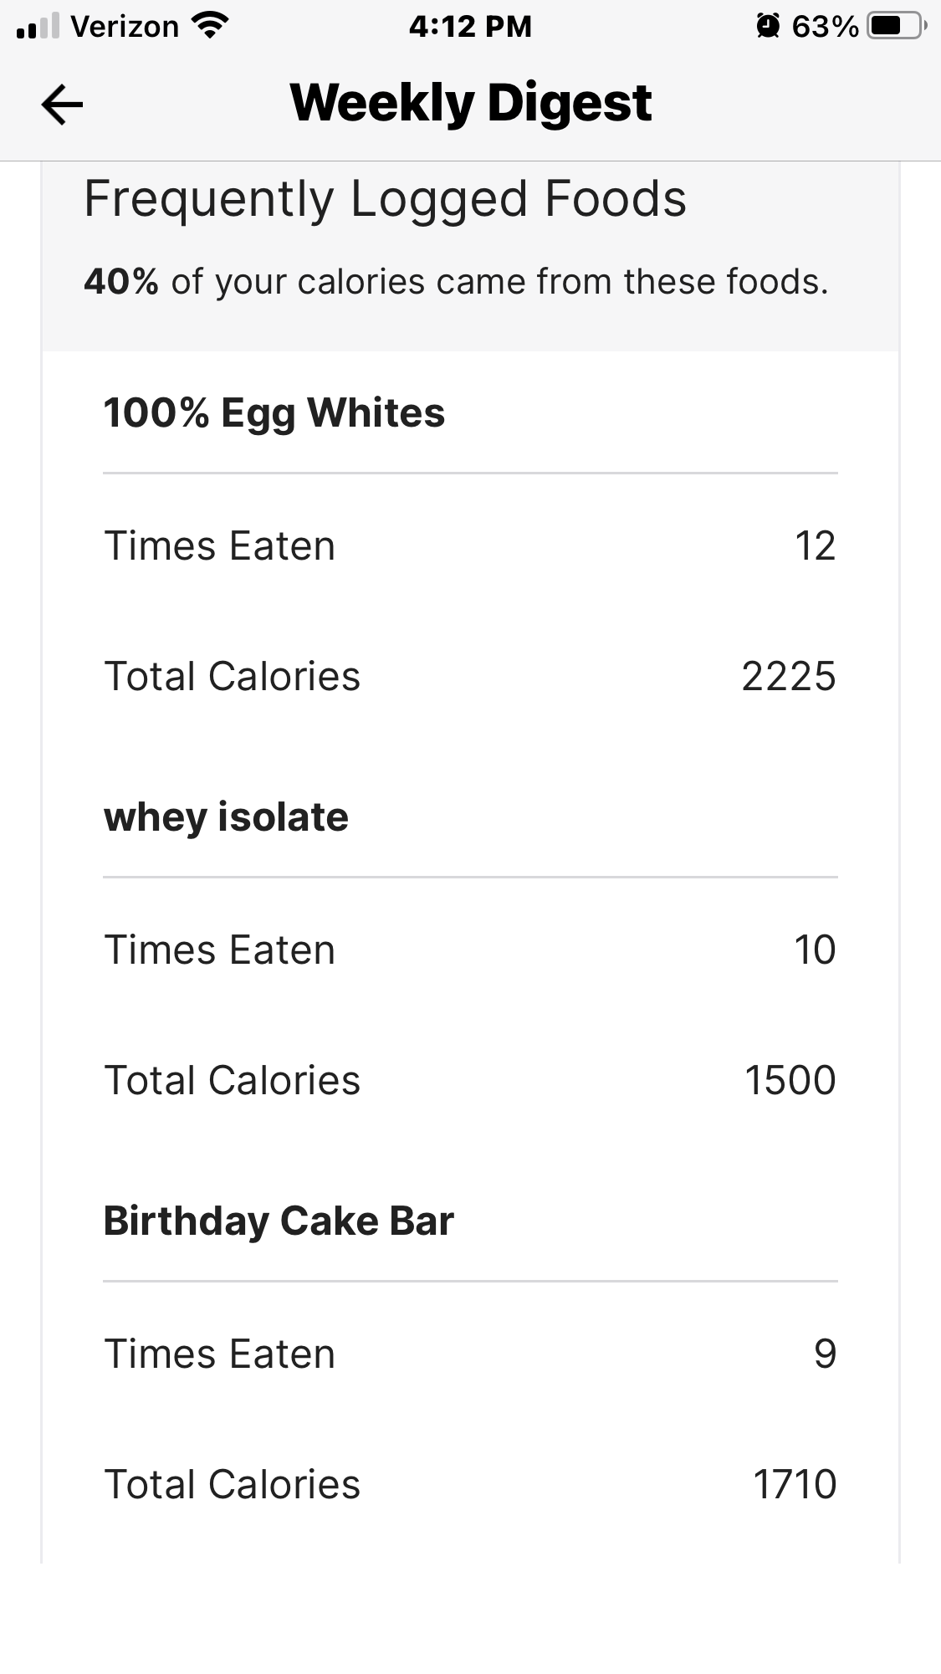Screen dimensions: 941x1674
Task: Tap Birthday Cake Bar calories 1710
Action: coord(795,1484)
